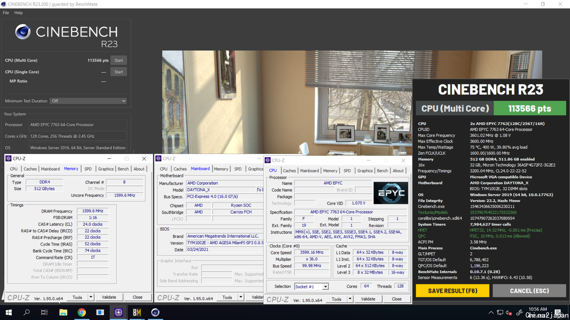
Task: Open Mainboard tab in left CPU-Z window
Action: point(50,169)
